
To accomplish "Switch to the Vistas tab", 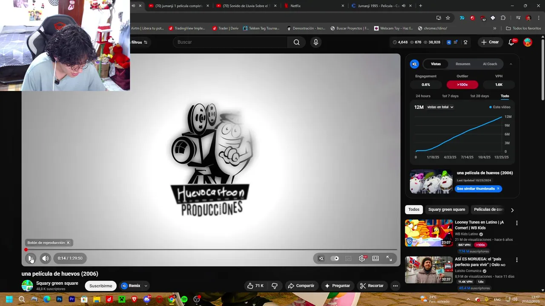I will (x=436, y=64).
